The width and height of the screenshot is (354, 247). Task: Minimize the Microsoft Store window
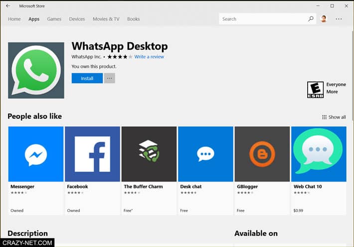[318, 6]
